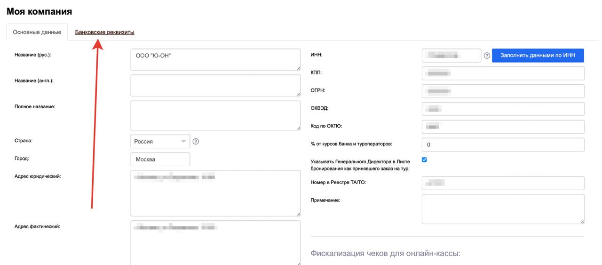The image size is (602, 265).
Task: Toggle the Генерального Директора checkbox
Action: coord(424,160)
